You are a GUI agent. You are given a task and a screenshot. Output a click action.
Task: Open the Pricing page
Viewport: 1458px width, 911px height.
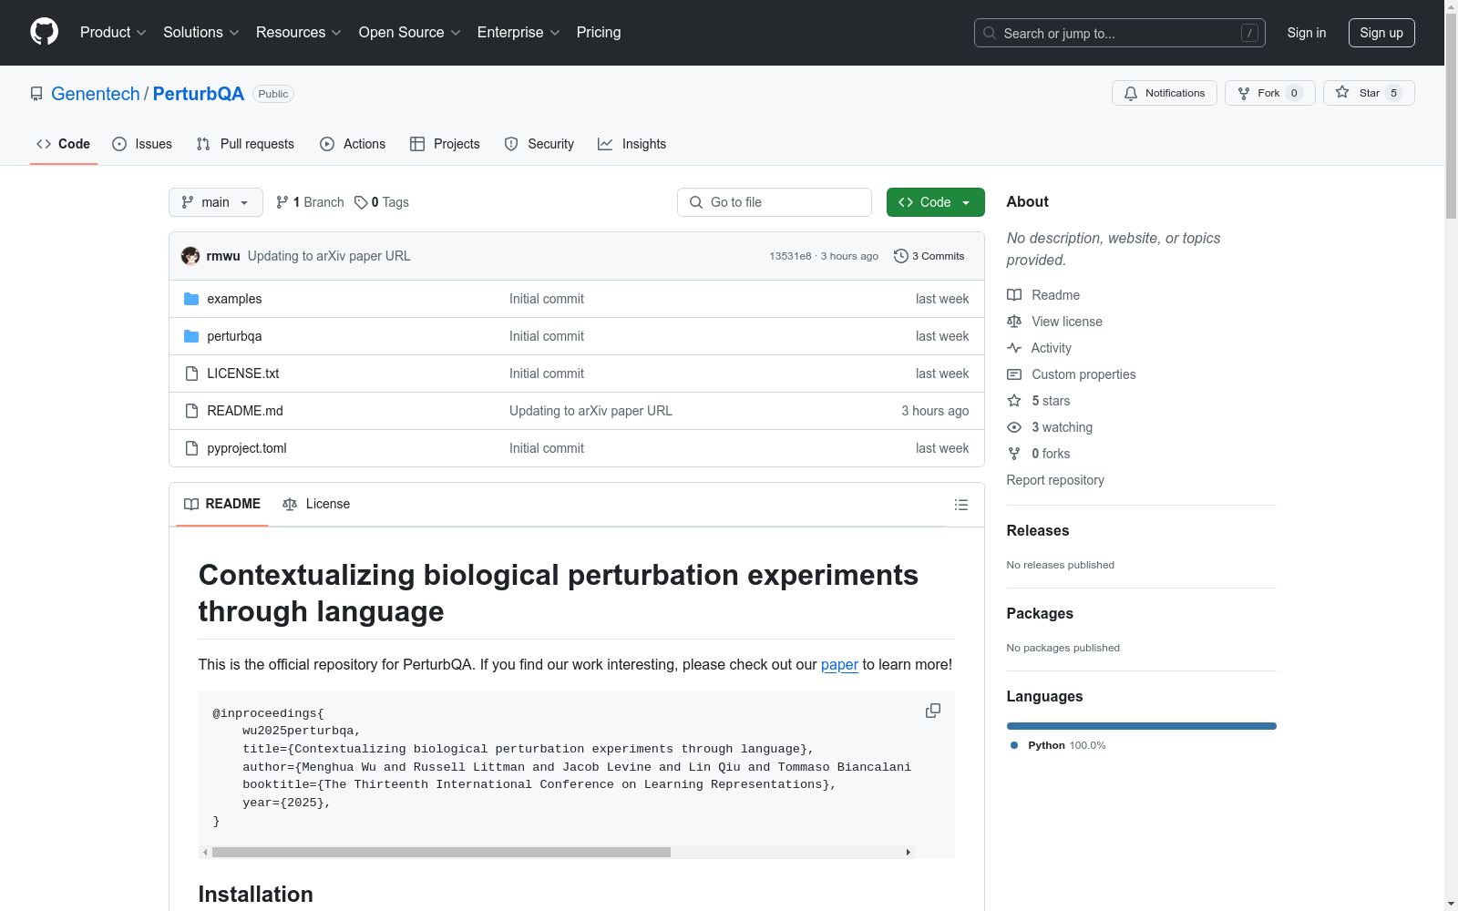(599, 33)
